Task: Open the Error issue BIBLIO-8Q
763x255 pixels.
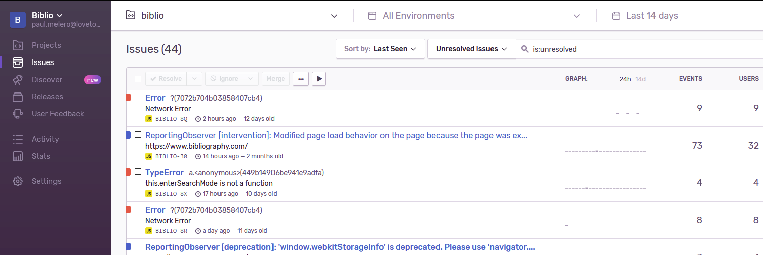Action: click(x=155, y=98)
